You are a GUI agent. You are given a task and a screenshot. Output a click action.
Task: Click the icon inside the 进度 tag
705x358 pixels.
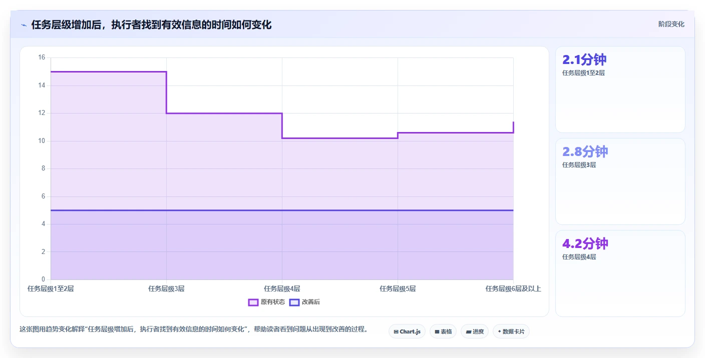click(468, 331)
